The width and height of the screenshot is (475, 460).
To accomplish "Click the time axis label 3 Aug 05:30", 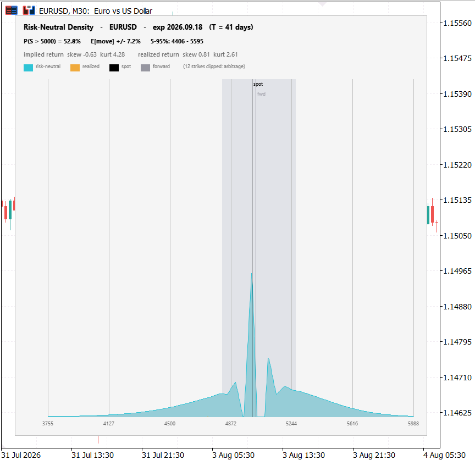I will 233,455.
